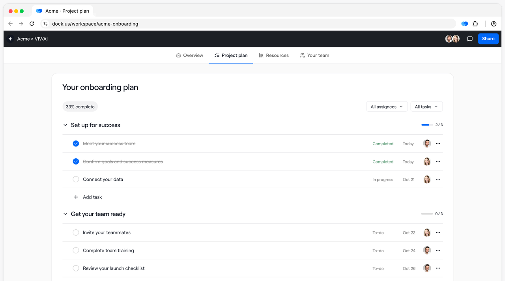The height and width of the screenshot is (281, 505).
Task: Open more options for Meet your success team
Action: click(438, 144)
